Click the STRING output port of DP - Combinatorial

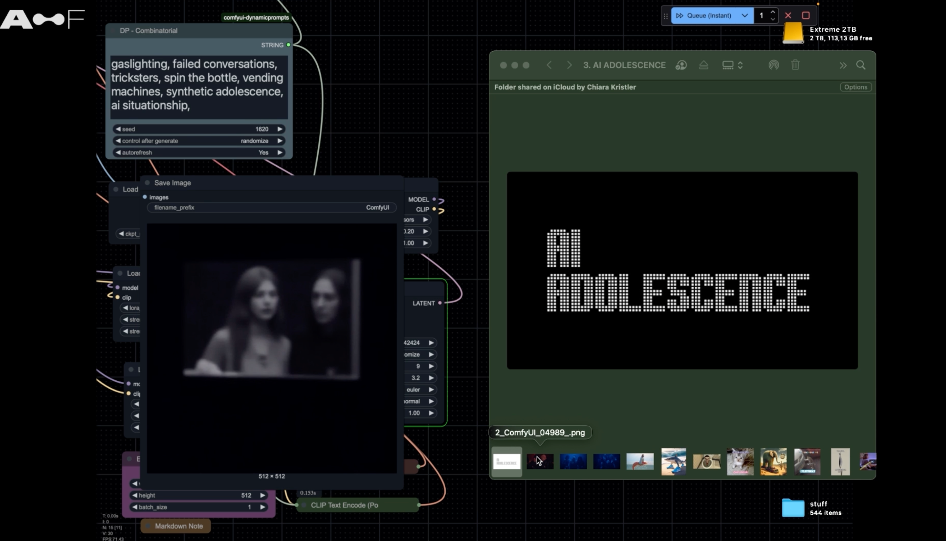click(289, 45)
